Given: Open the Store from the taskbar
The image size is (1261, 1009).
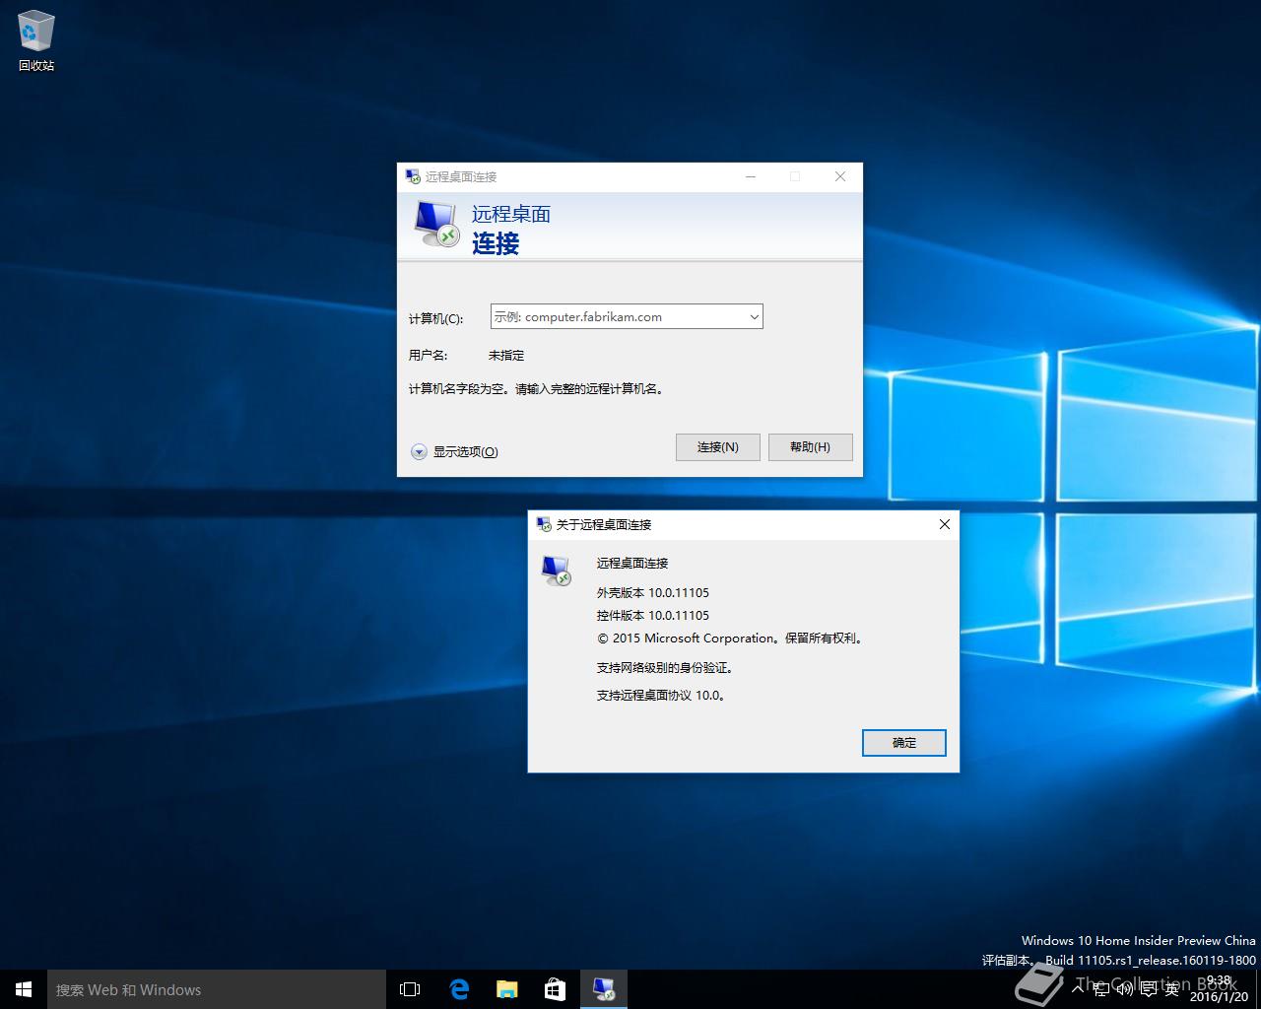Looking at the screenshot, I should tap(555, 989).
